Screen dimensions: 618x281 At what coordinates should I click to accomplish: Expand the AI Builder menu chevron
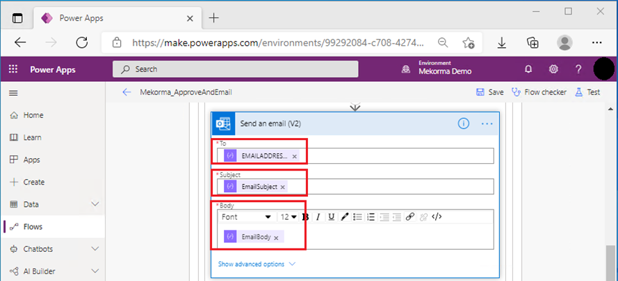pyautogui.click(x=95, y=271)
